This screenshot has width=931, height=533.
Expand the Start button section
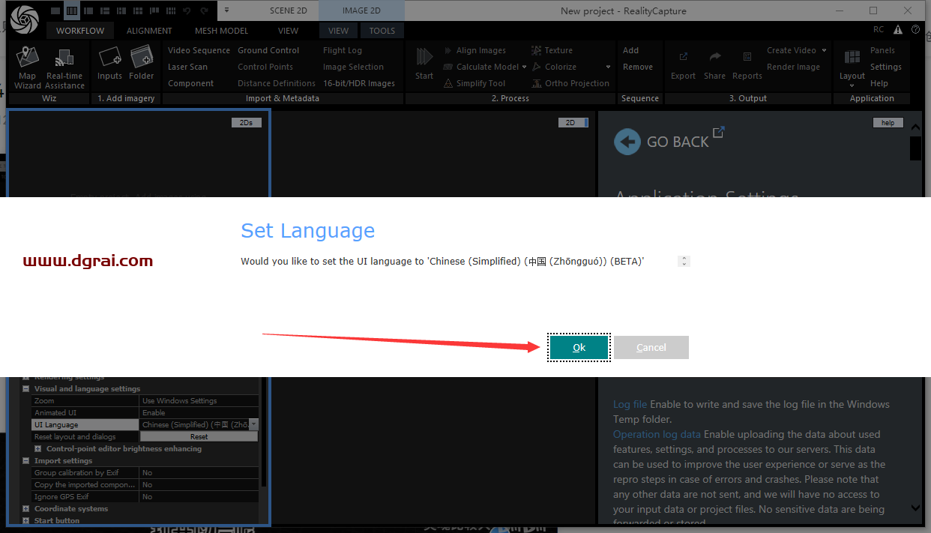click(26, 520)
